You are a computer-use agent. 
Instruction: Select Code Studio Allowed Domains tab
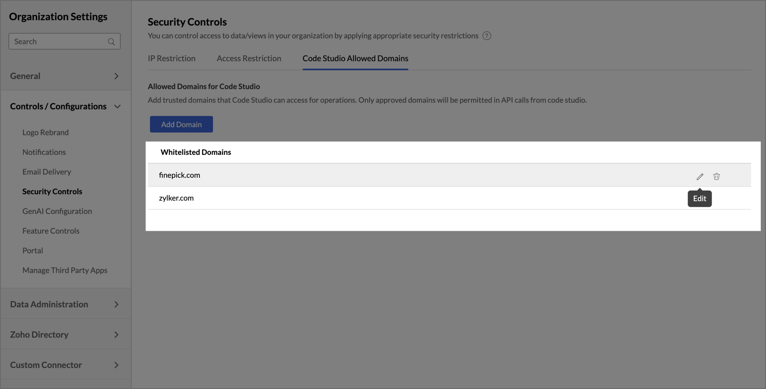point(355,58)
